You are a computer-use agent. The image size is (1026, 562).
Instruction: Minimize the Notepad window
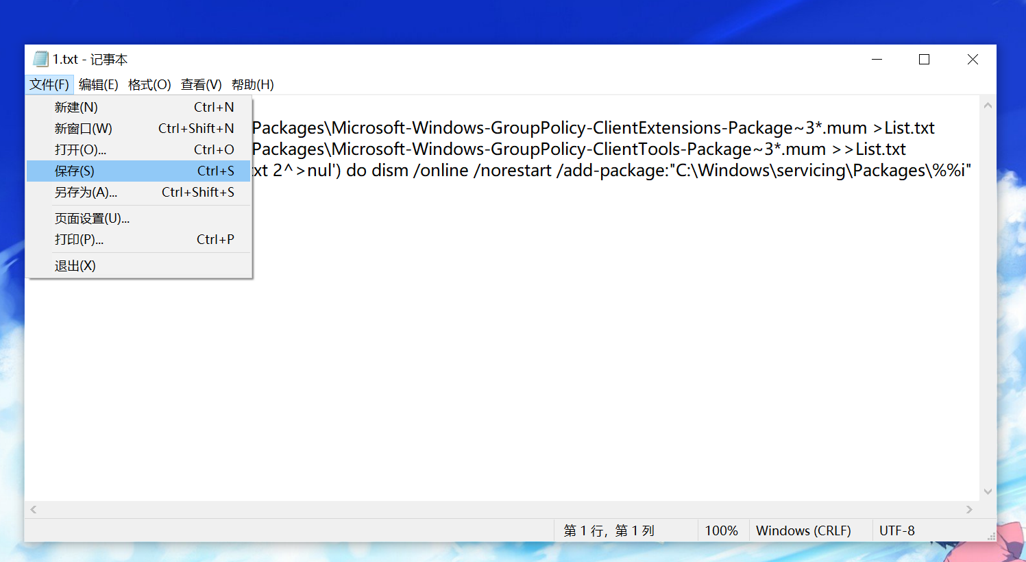coord(877,60)
